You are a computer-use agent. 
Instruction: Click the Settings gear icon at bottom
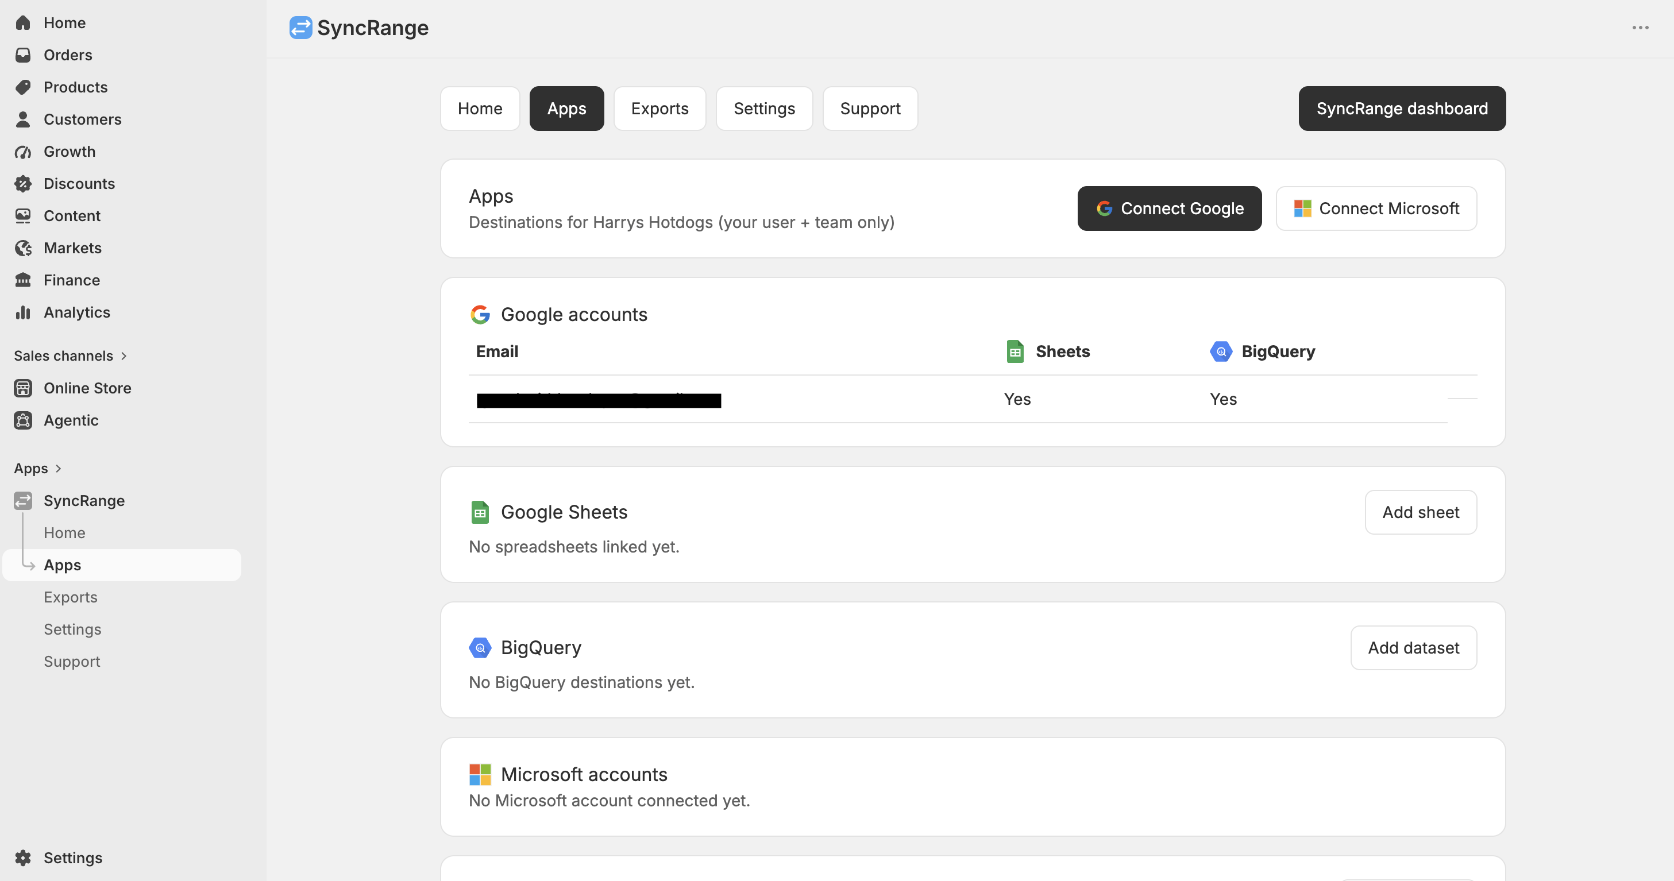(x=23, y=857)
